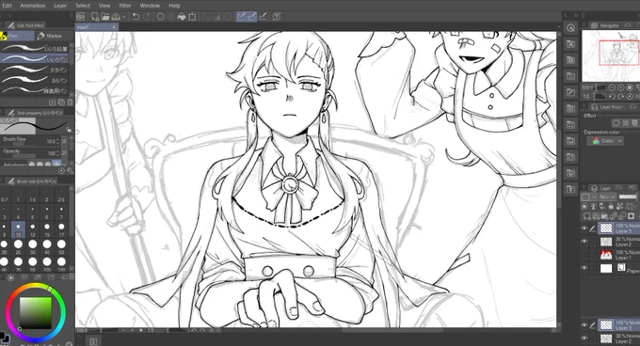Toggle Snap to Ruler in command bar
The image size is (640, 346).
coord(242,17)
